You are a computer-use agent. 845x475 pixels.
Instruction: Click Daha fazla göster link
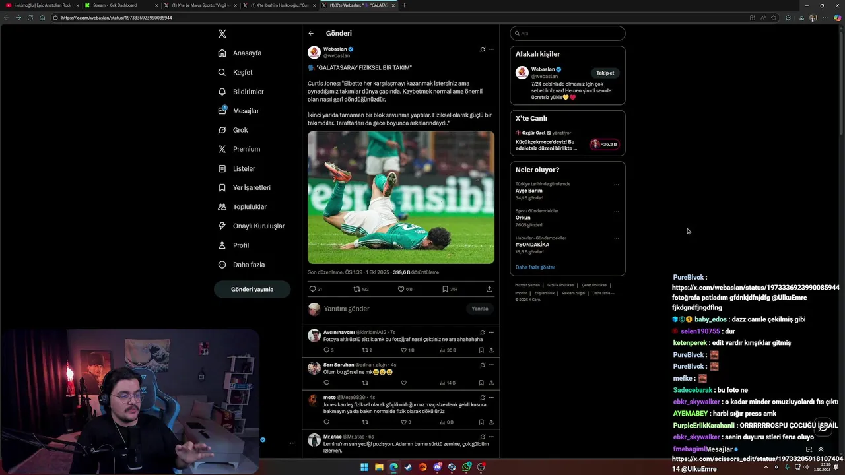535,267
